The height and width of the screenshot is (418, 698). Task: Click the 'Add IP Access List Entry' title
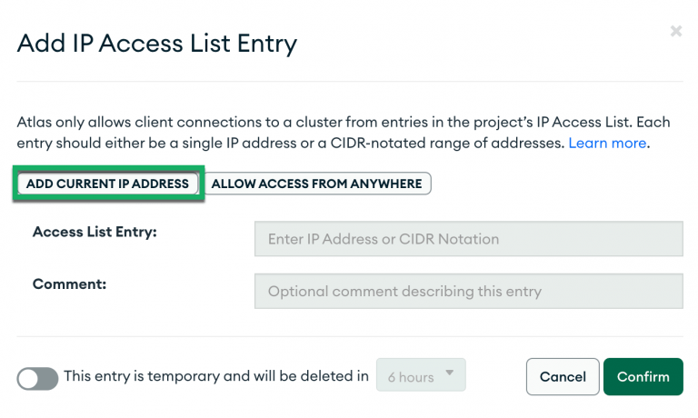pos(157,43)
